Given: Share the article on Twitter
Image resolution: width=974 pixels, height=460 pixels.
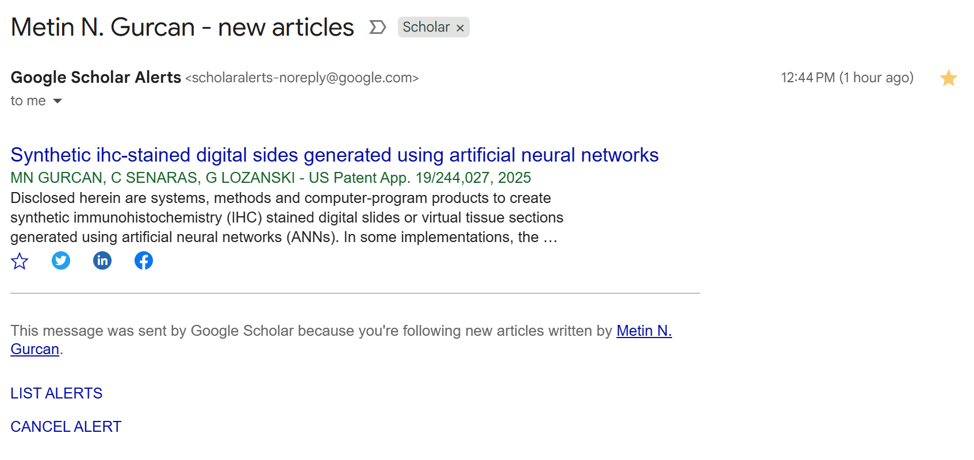Looking at the screenshot, I should pyautogui.click(x=61, y=261).
